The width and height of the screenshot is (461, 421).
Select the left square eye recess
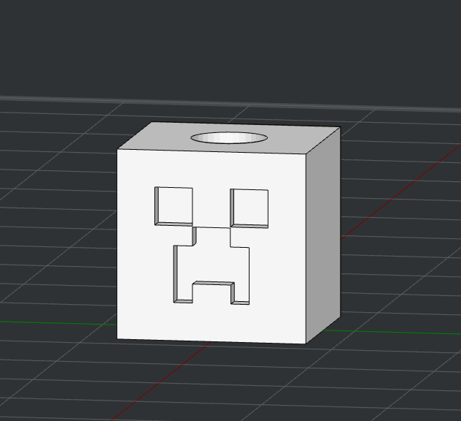point(173,206)
